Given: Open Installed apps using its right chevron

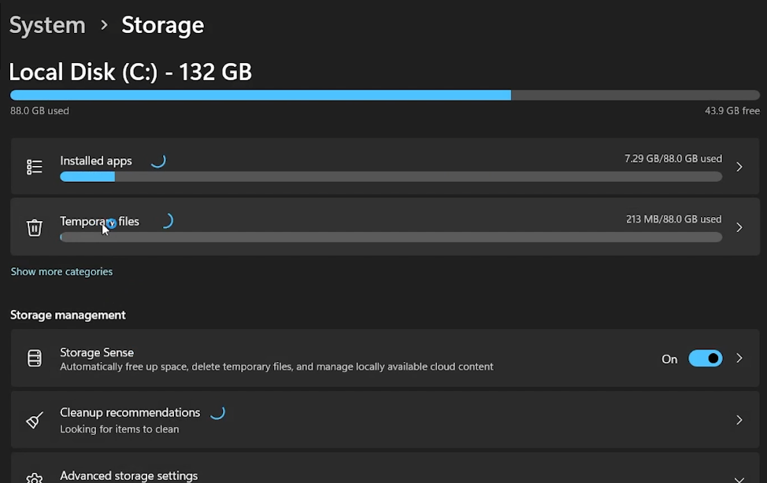Looking at the screenshot, I should coord(739,167).
